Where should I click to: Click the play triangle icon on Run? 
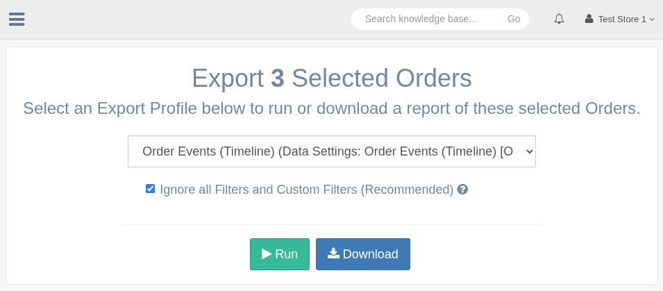click(267, 254)
